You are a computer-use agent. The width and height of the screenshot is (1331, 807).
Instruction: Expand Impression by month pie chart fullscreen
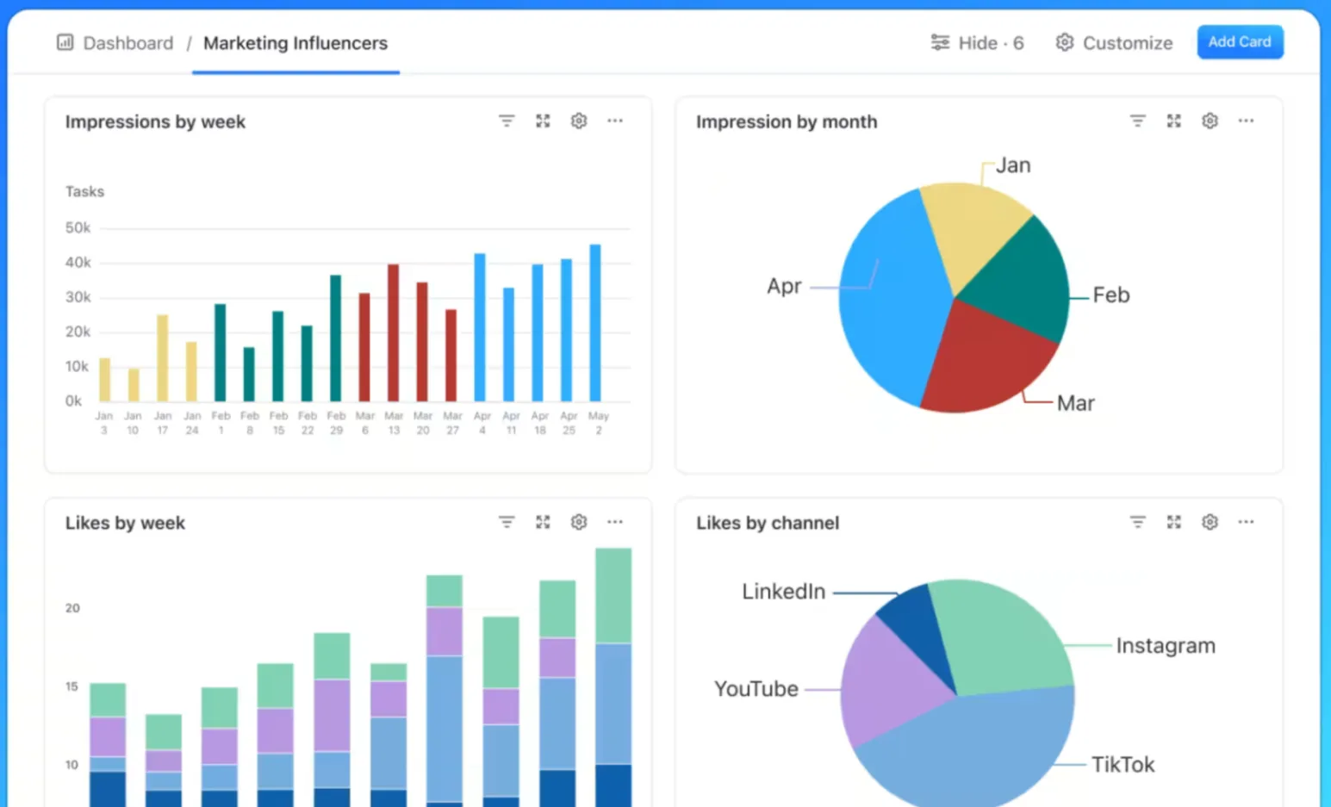click(1173, 121)
